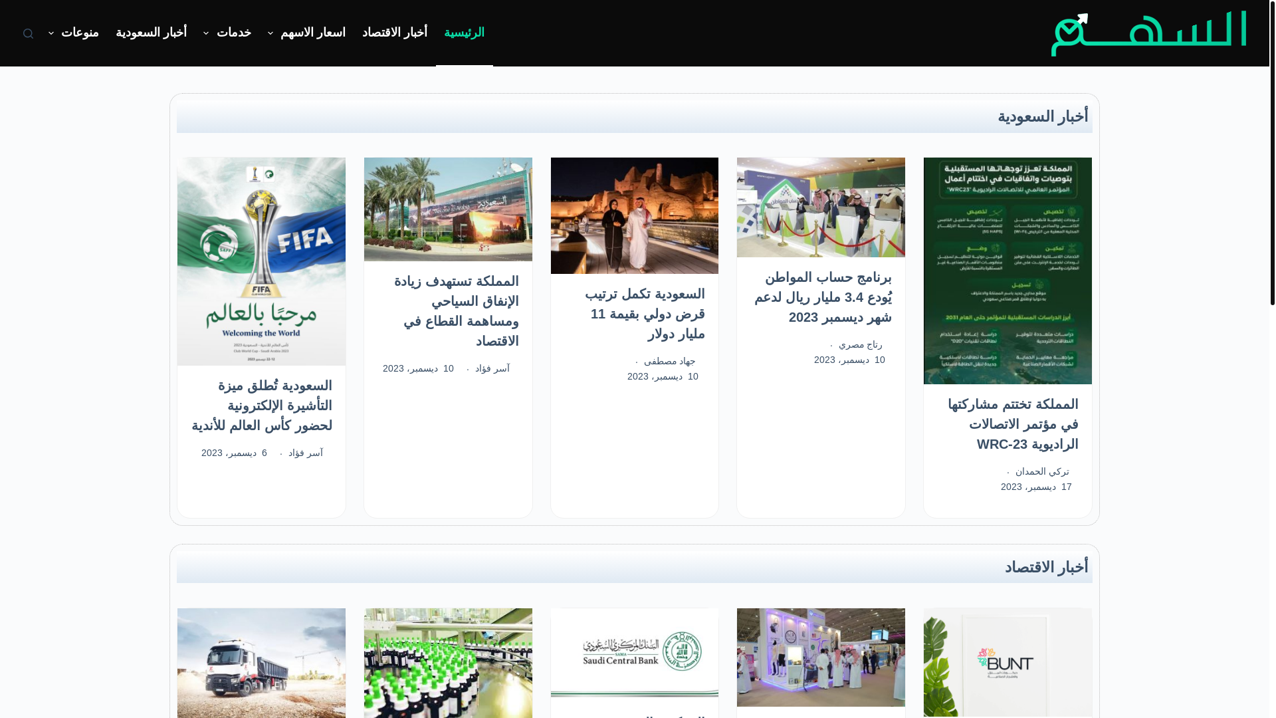Viewport: 1276px width, 718px height.
Task: Click author آسر فؤاد on tourism article
Action: pyautogui.click(x=492, y=368)
